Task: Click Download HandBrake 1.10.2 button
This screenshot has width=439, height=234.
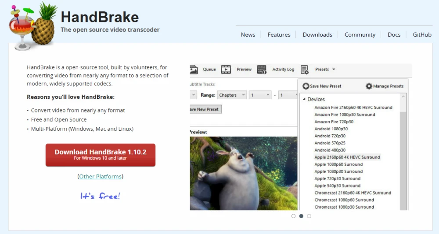Action: pyautogui.click(x=101, y=155)
